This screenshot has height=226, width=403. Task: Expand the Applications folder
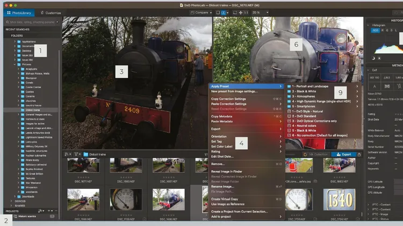click(x=15, y=41)
